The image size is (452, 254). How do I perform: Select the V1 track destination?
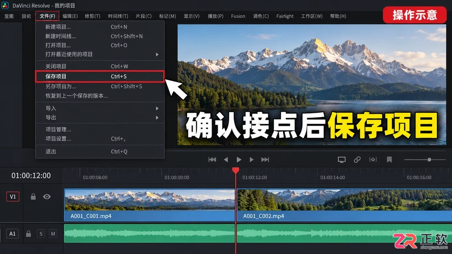(x=13, y=197)
